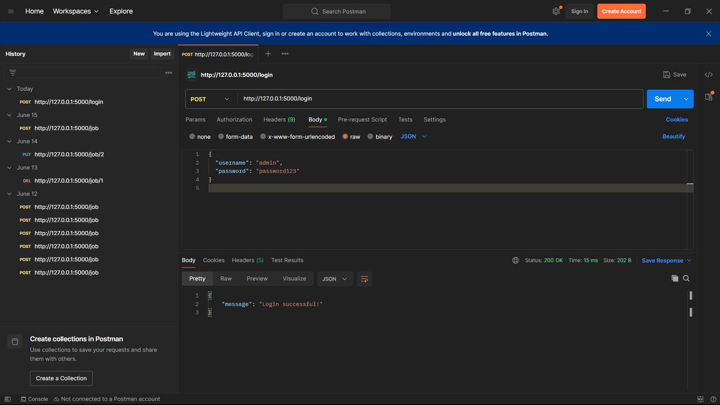Copy response body with copy icon

[x=675, y=278]
